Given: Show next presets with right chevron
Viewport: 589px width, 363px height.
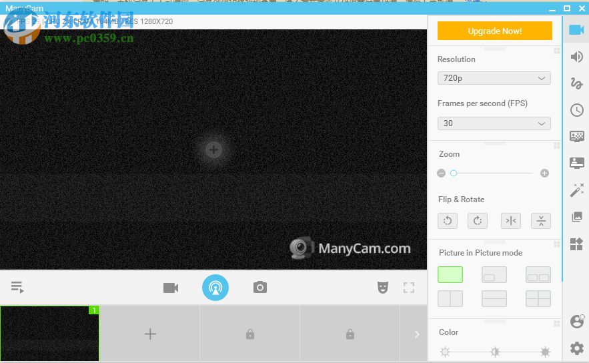Looking at the screenshot, I should tap(416, 334).
